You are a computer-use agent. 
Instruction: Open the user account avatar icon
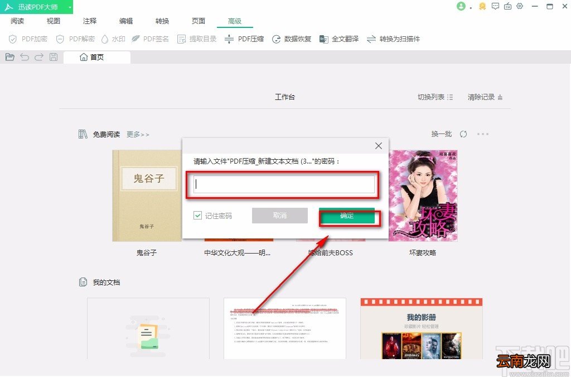[461, 6]
